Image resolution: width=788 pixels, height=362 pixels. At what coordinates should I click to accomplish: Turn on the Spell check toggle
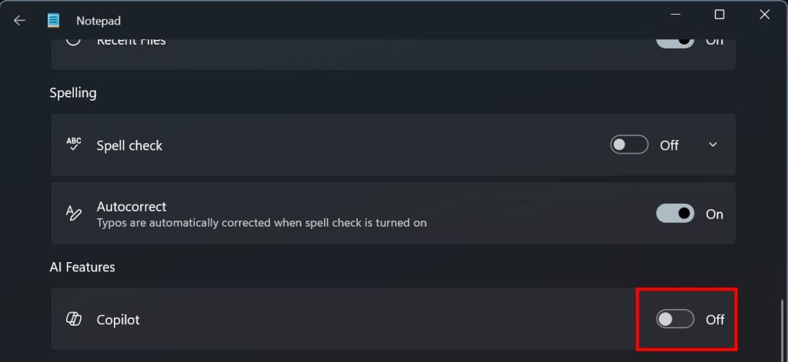[x=629, y=144]
